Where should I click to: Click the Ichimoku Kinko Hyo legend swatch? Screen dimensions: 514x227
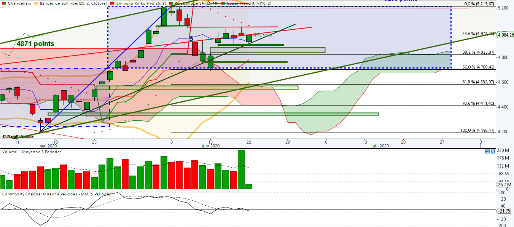(x=112, y=3)
